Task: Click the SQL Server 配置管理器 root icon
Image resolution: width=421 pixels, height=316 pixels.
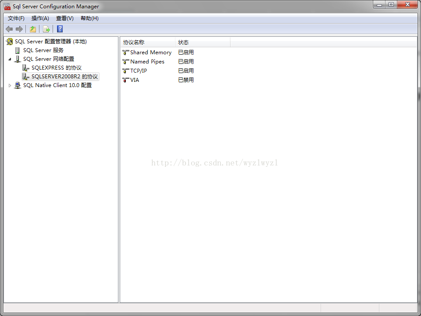Action: pos(9,42)
